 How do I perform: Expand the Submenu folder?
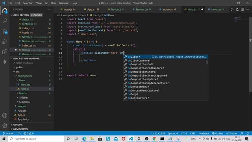click(24, 102)
